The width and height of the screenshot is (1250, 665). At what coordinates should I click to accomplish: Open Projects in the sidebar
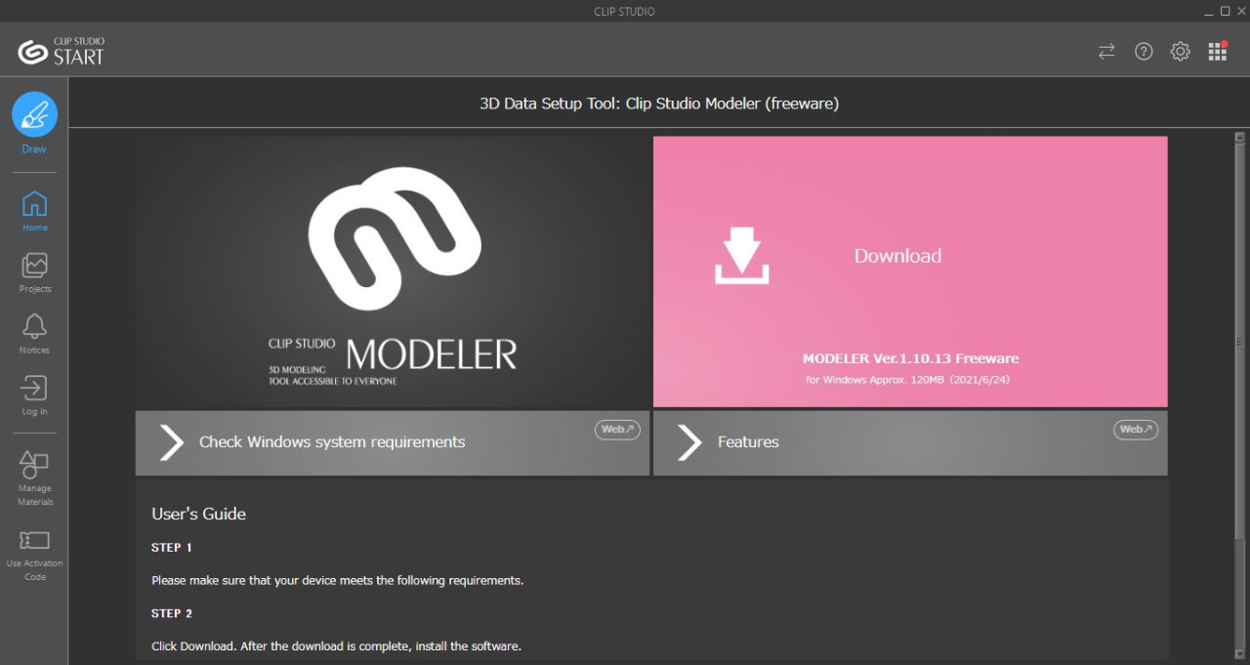click(x=34, y=272)
